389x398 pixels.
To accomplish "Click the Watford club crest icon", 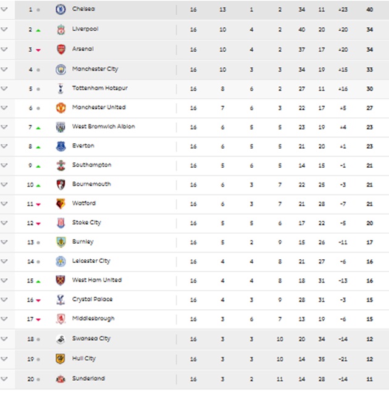I will [x=61, y=204].
